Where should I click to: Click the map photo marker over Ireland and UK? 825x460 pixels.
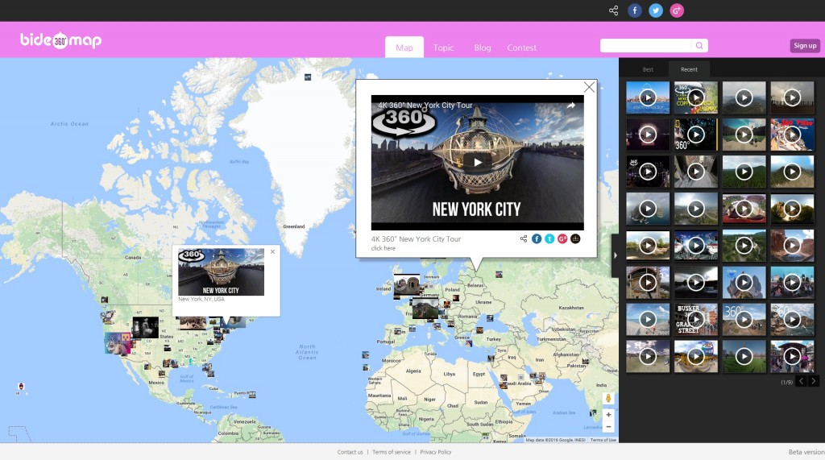407,284
